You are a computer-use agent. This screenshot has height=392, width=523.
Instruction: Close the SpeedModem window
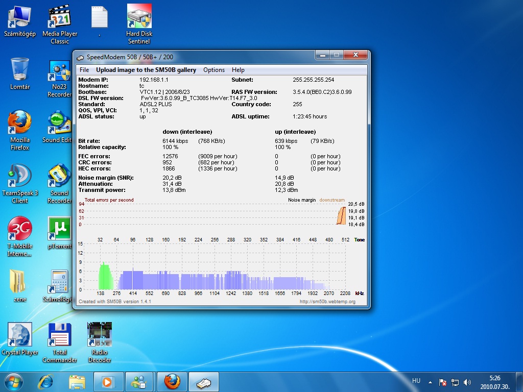click(355, 55)
